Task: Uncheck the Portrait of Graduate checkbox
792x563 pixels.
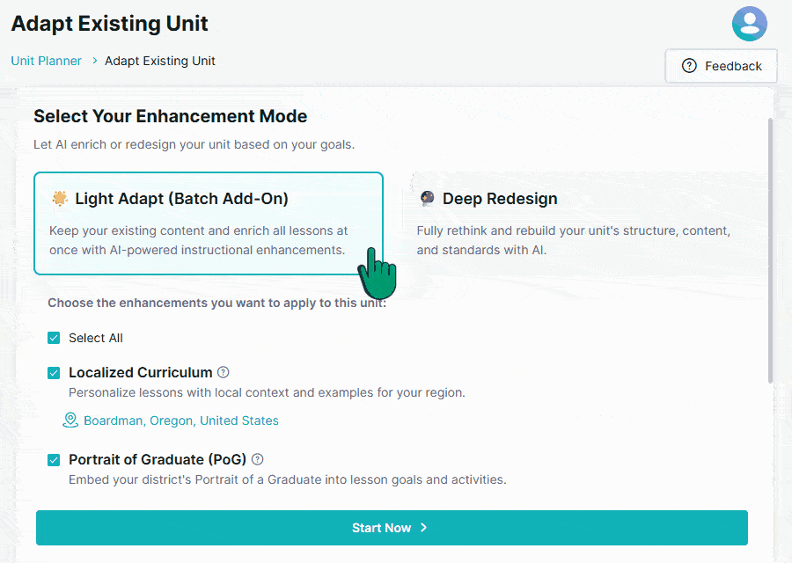Action: [54, 460]
